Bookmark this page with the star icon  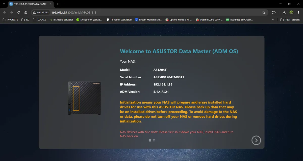264,12
